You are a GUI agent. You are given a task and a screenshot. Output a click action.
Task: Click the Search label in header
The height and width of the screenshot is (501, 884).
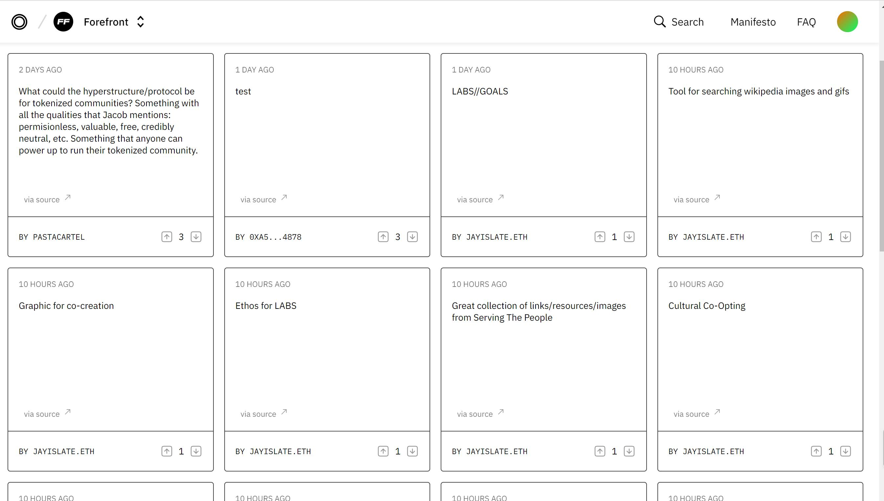[687, 22]
